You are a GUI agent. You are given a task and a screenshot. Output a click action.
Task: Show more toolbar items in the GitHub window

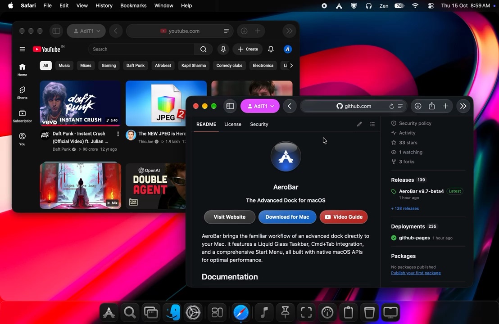(x=463, y=106)
